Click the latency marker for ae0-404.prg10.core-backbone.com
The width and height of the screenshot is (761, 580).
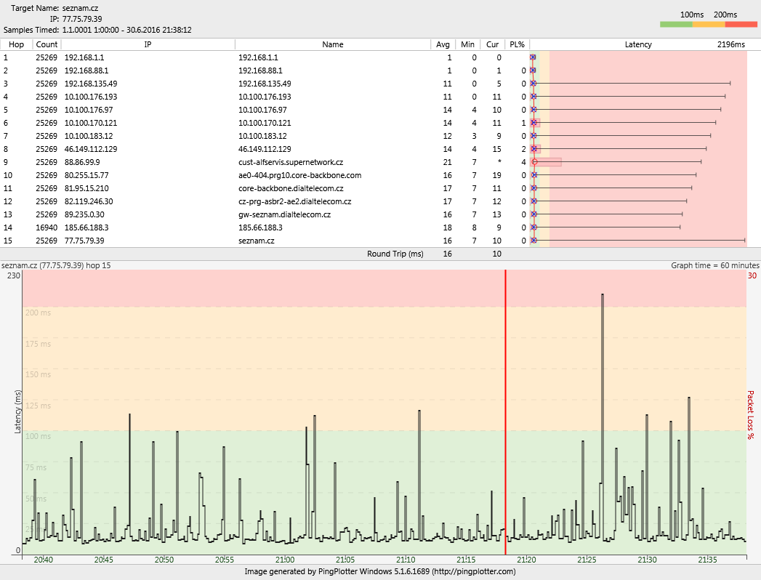click(533, 175)
